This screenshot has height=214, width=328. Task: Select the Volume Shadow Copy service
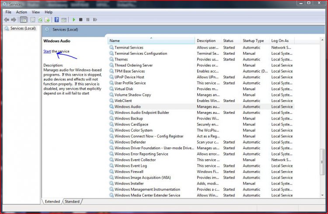tap(201, 95)
